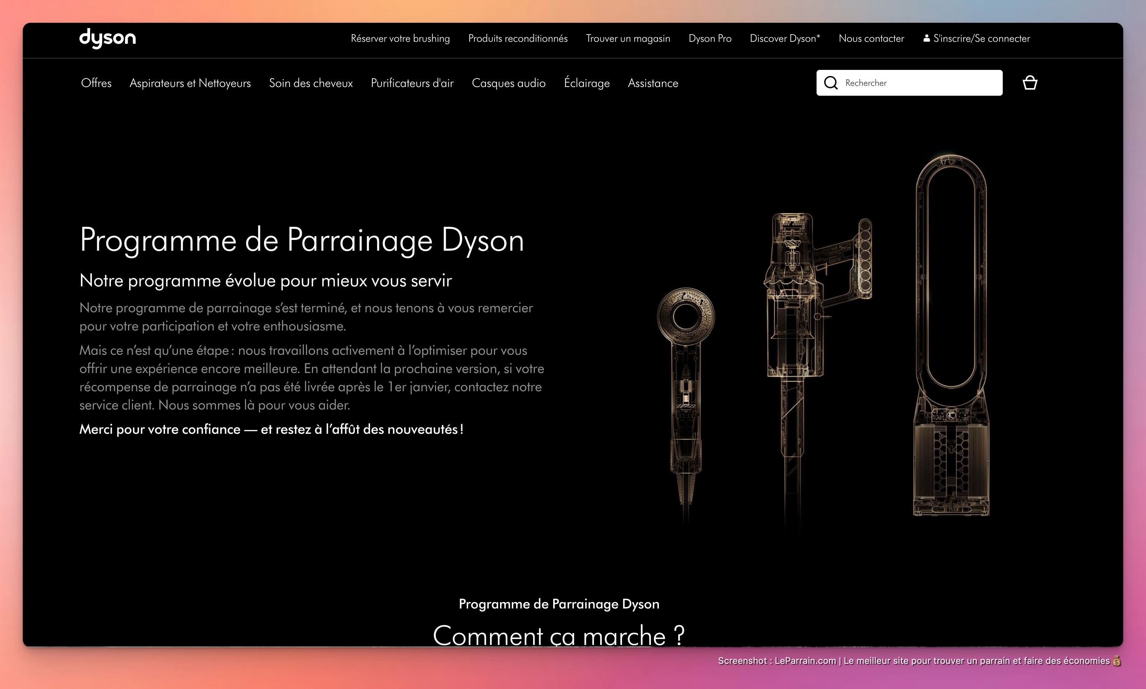Select Casques audio from the navigation
Screen dimensions: 1146x689
tap(509, 83)
